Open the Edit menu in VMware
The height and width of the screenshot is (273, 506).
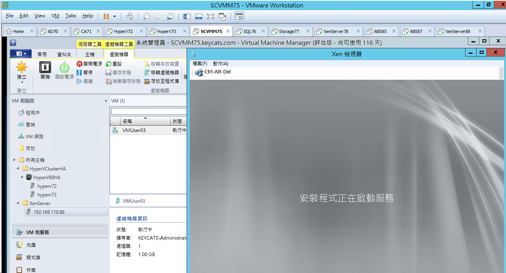point(24,16)
